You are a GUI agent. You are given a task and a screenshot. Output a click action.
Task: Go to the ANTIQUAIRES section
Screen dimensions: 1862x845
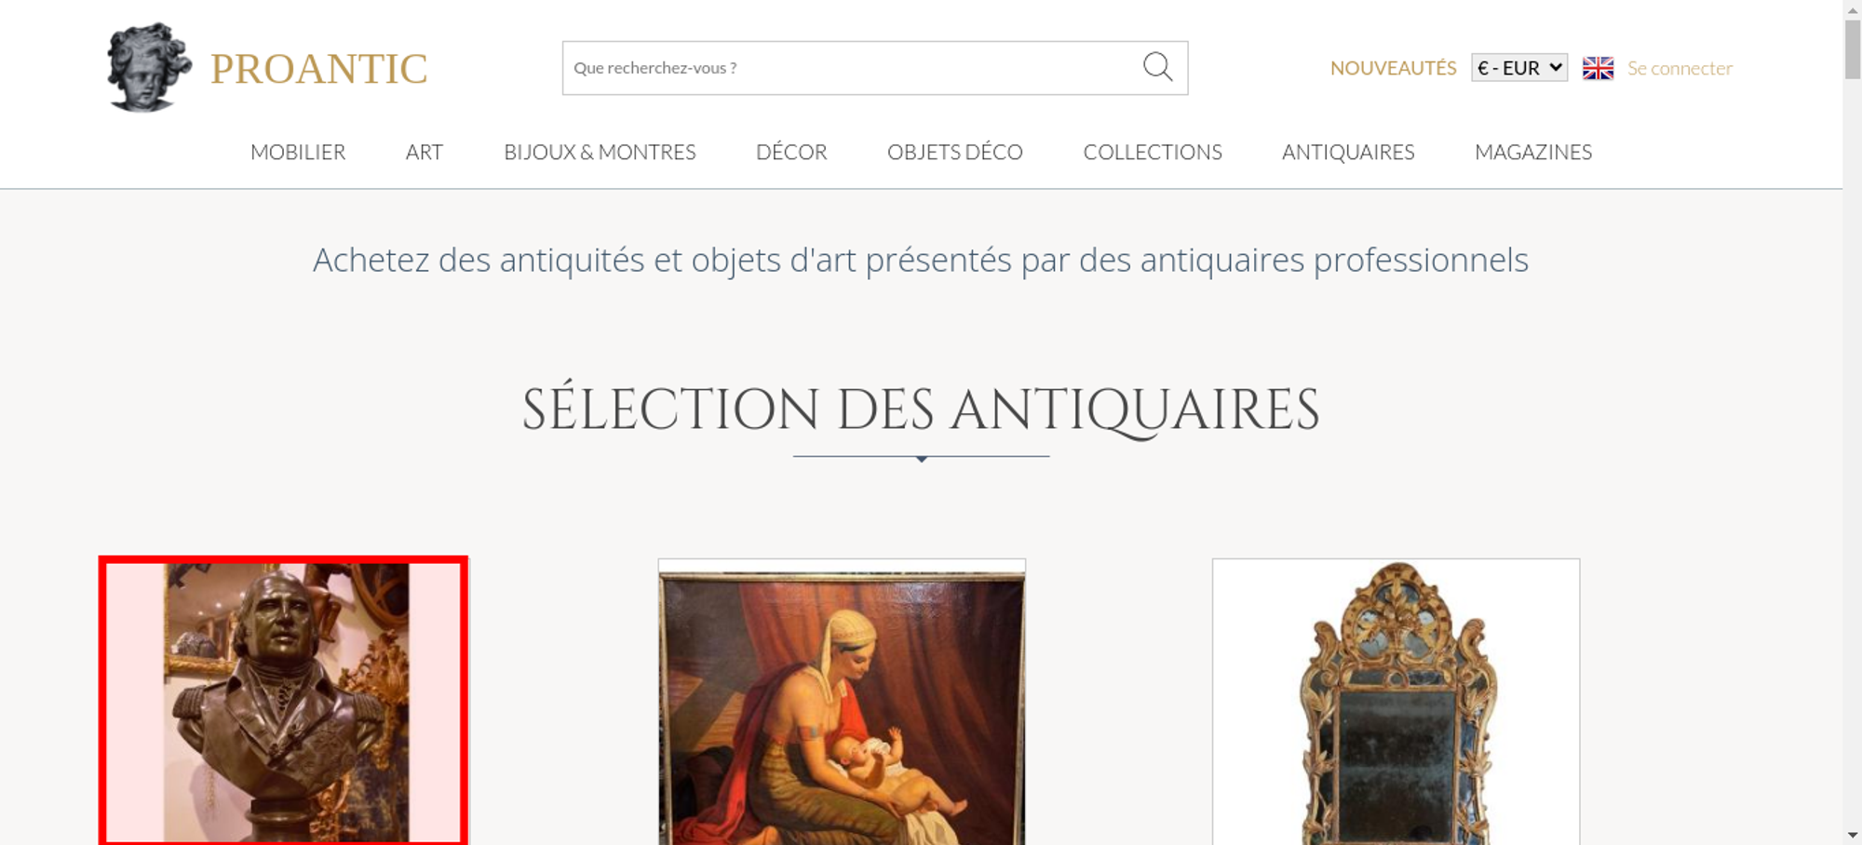pos(1348,152)
